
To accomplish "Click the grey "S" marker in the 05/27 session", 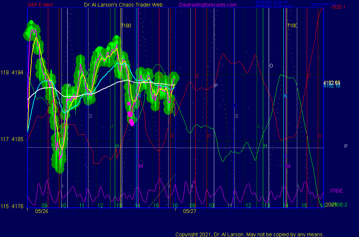I will (237, 116).
